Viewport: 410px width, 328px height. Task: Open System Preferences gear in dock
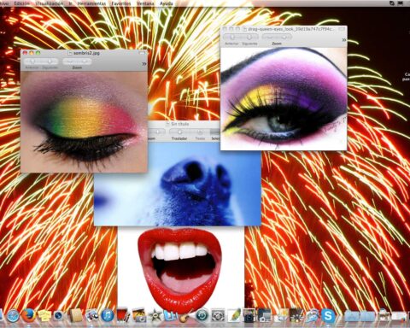point(218,316)
